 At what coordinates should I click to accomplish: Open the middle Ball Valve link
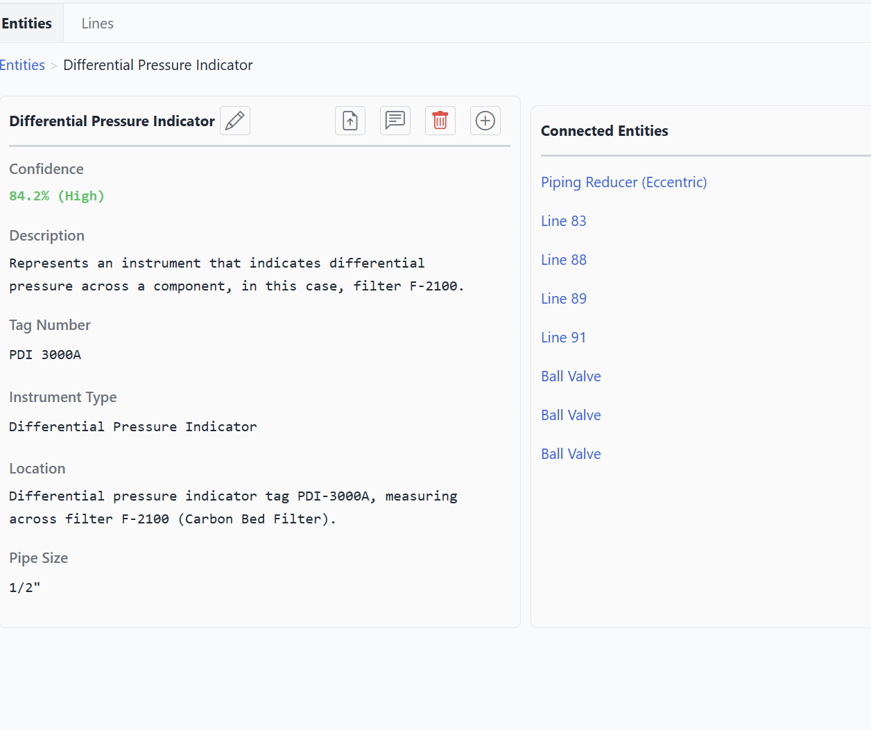(571, 415)
